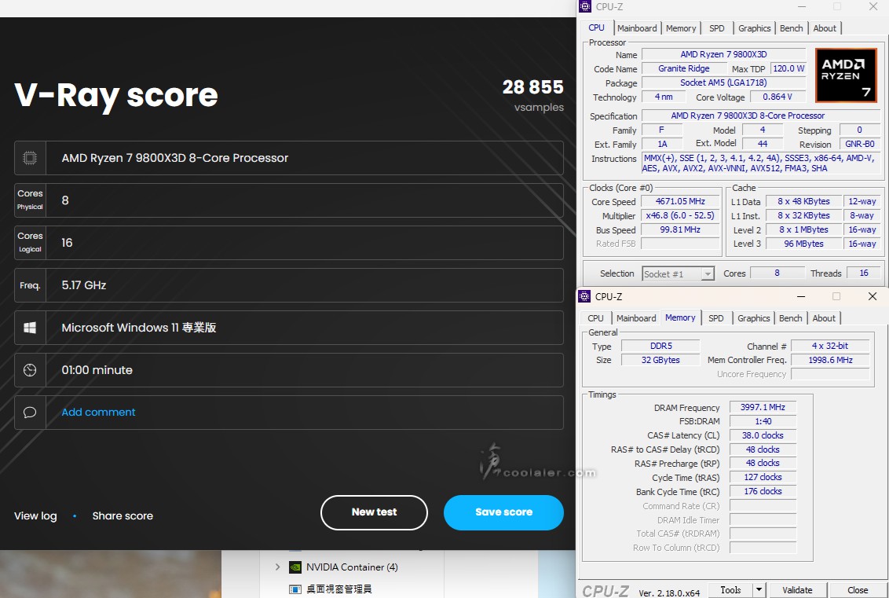Screen dimensions: 889x598
Task: Open the View log link
Action: [x=35, y=516]
